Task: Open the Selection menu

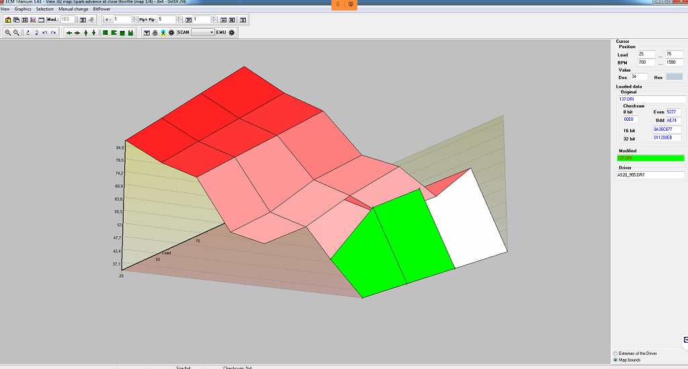Action: 45,9
